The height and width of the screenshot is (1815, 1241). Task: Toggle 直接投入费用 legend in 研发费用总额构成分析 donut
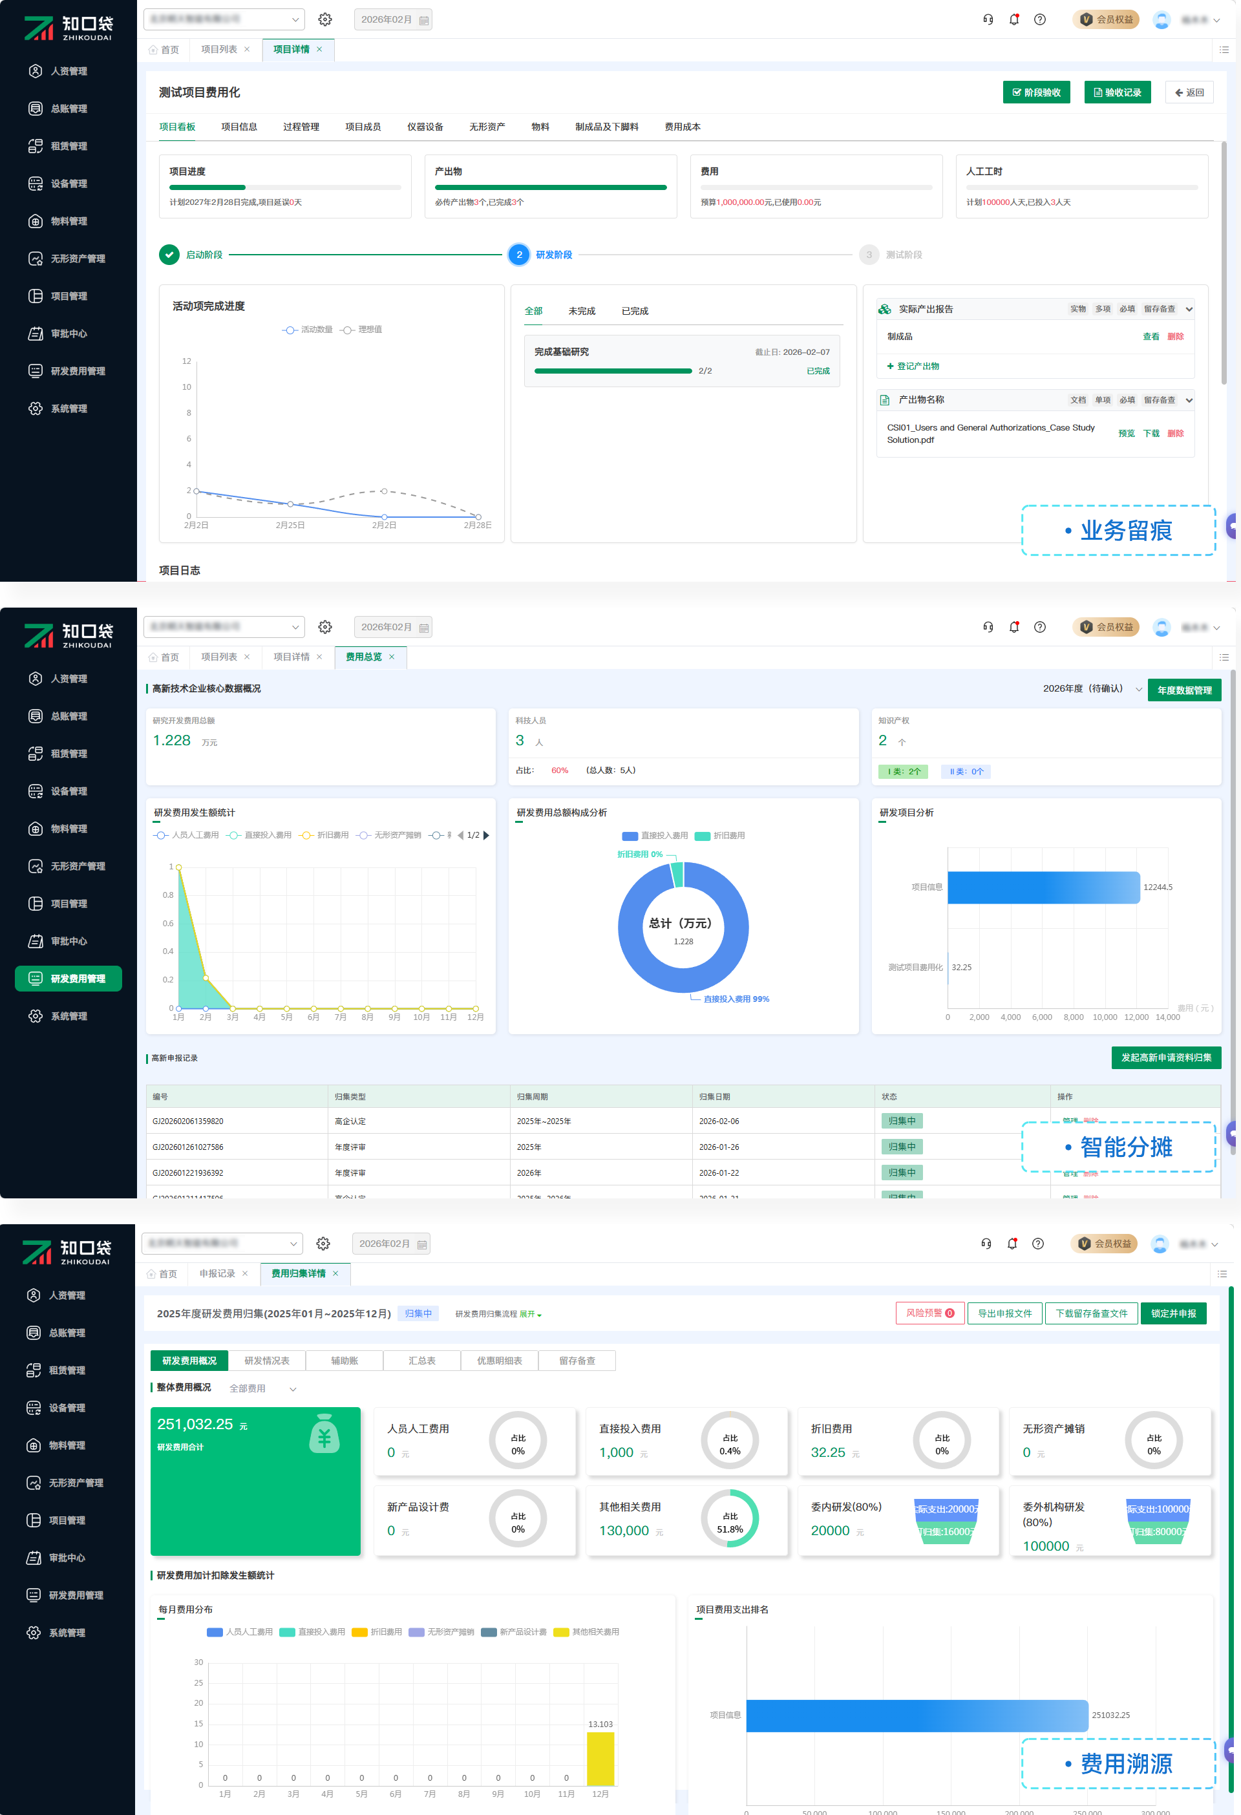tap(655, 836)
